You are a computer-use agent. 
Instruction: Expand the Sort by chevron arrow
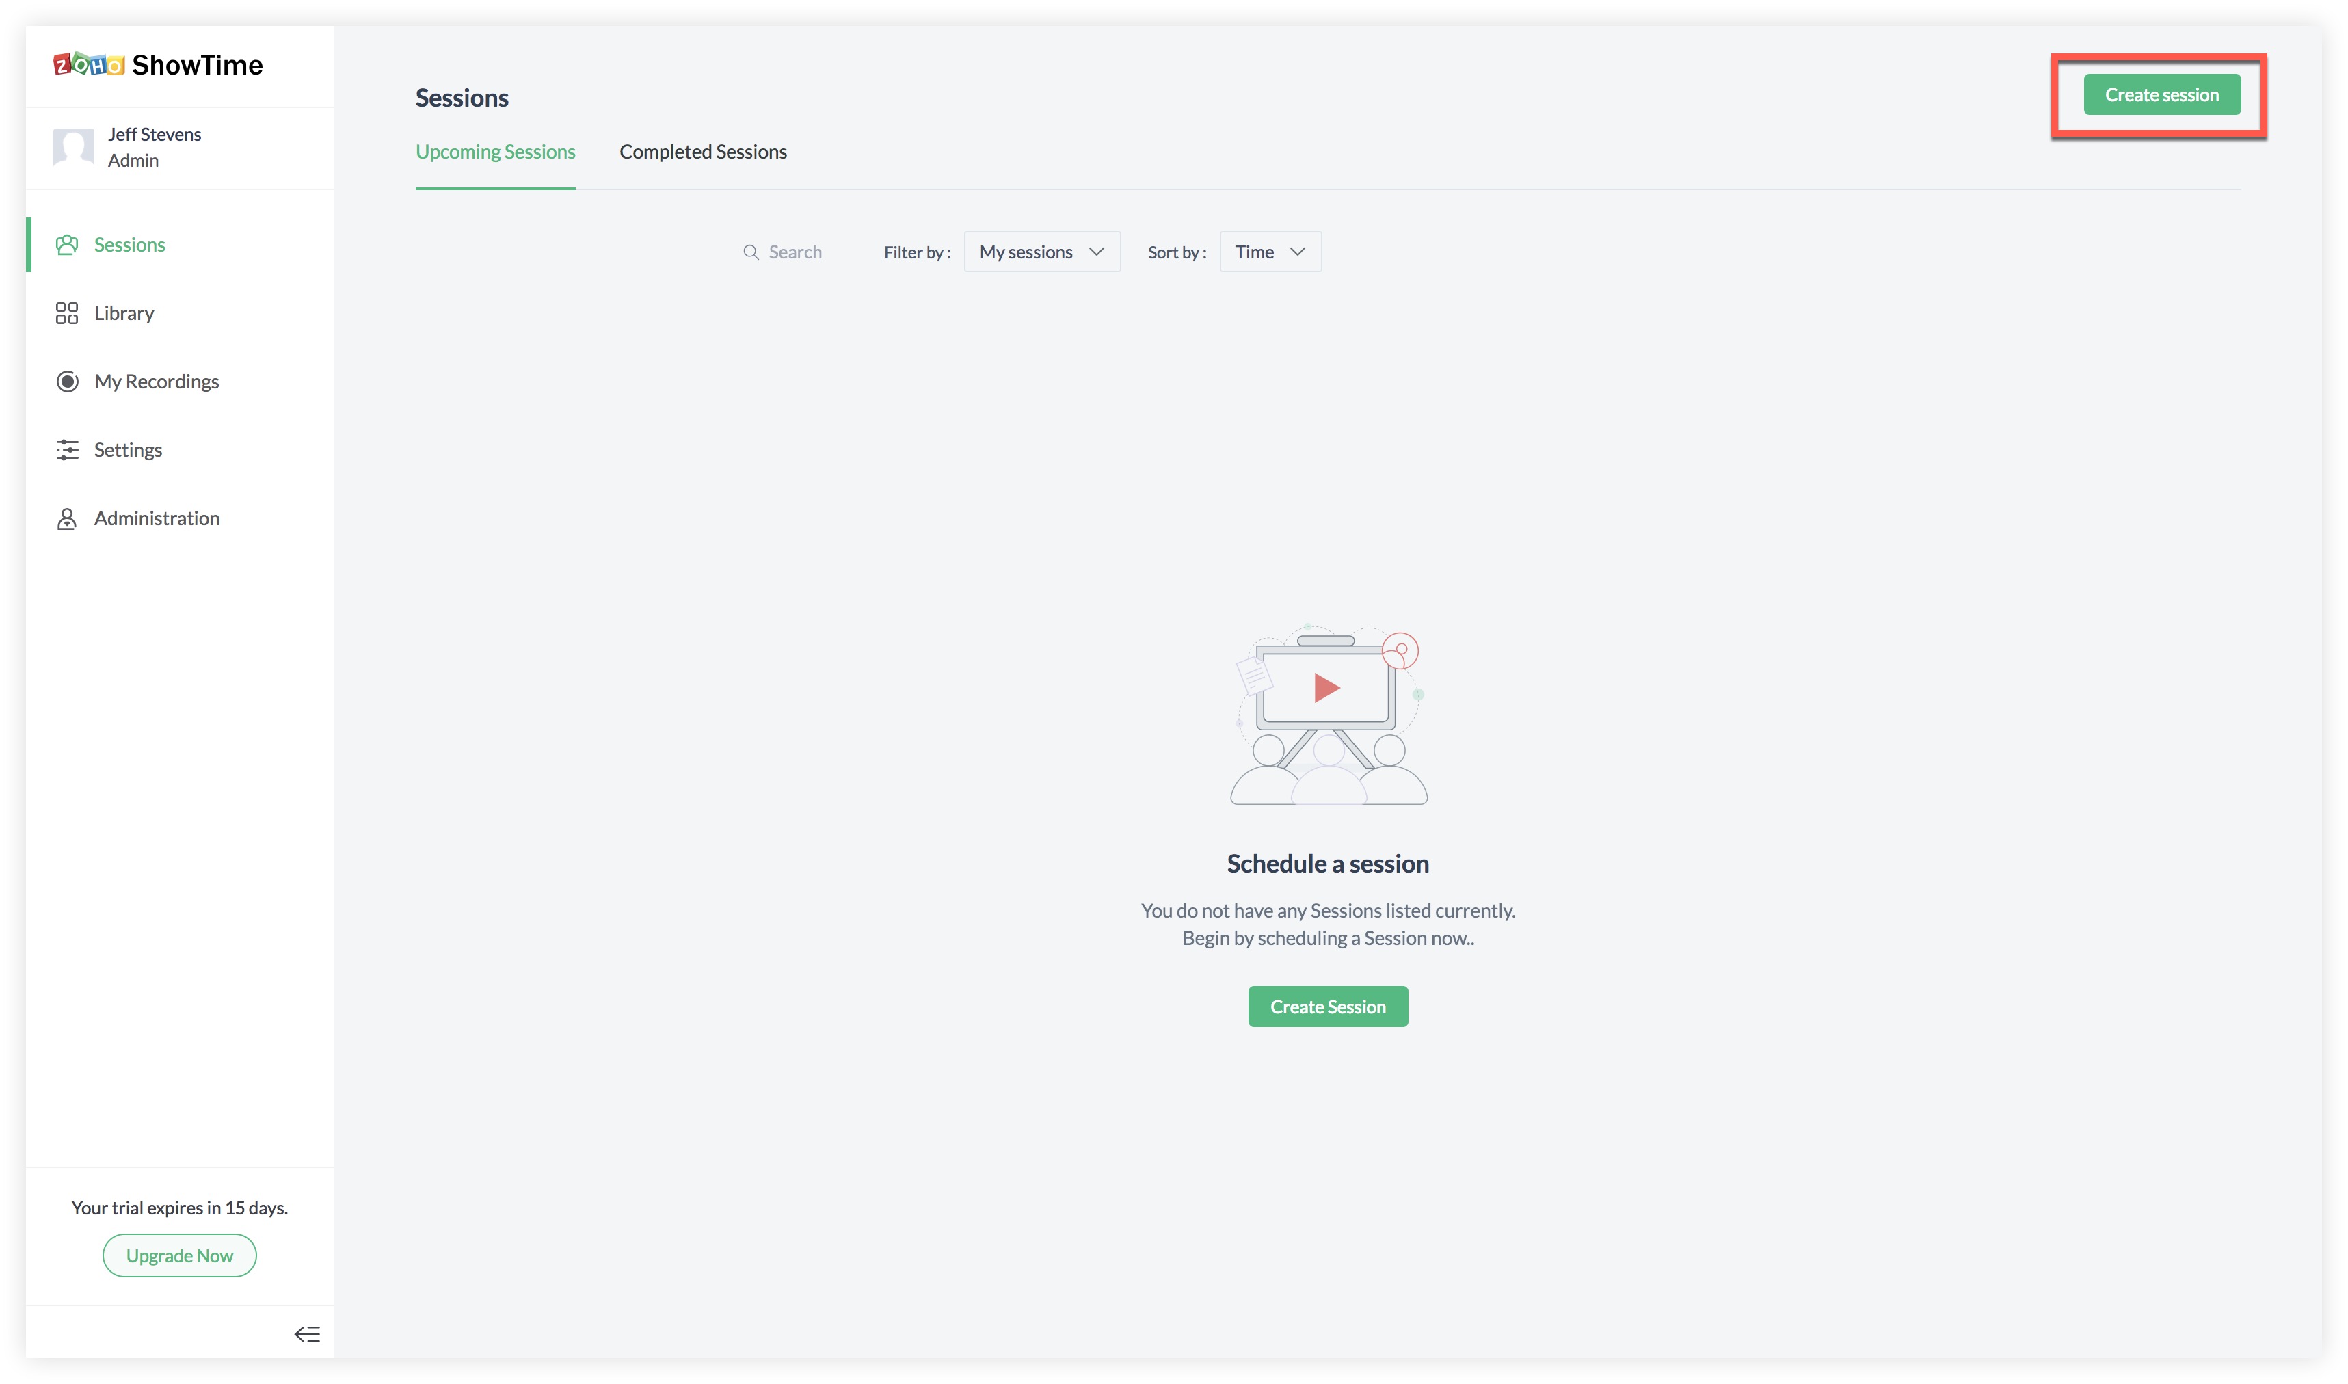coord(1297,252)
